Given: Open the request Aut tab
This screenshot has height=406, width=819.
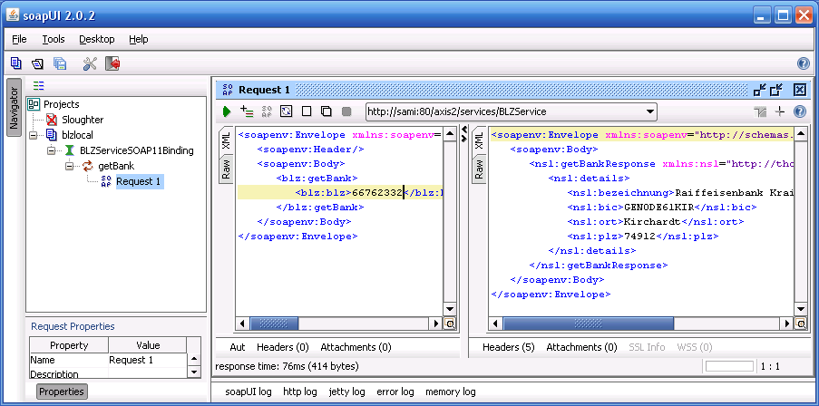Looking at the screenshot, I should (x=238, y=347).
